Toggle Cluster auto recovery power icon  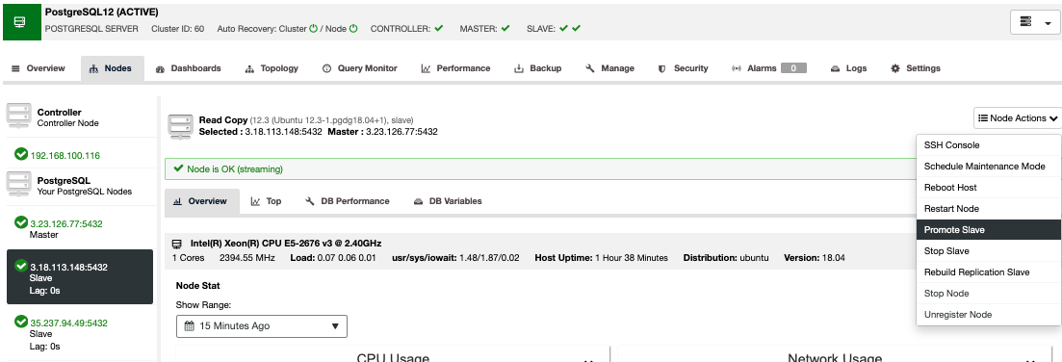coord(313,29)
